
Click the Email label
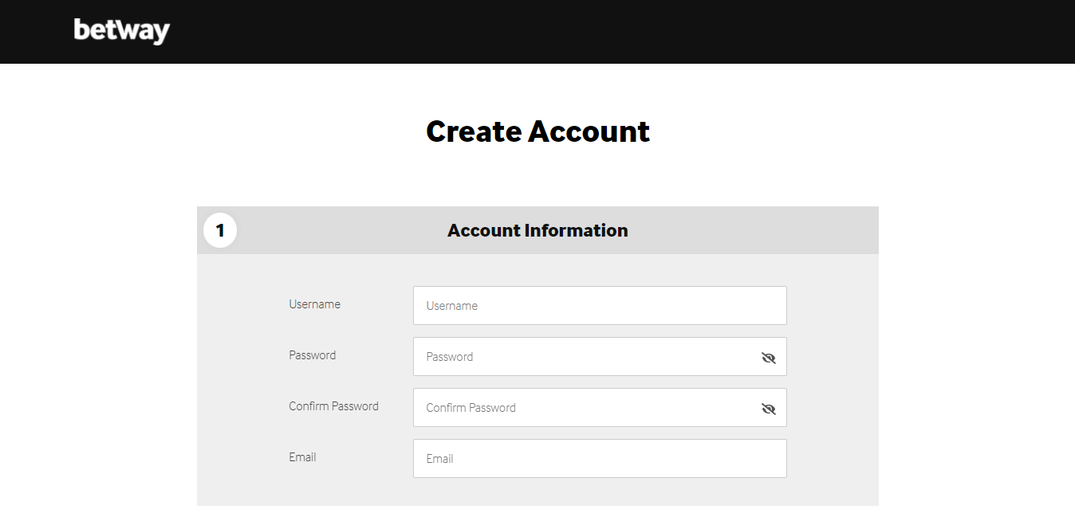(x=302, y=457)
